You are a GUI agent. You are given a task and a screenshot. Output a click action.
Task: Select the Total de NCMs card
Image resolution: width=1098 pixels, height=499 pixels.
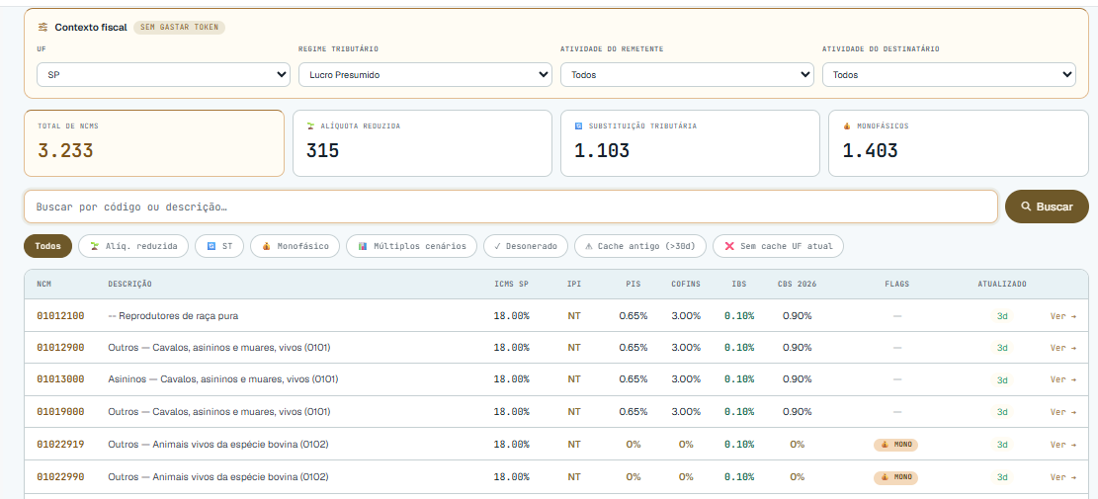[x=154, y=142]
